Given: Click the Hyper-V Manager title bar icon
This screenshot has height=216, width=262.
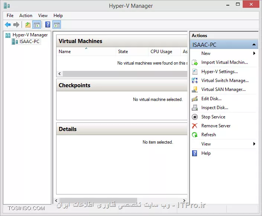Looking at the screenshot, I should 7,6.
